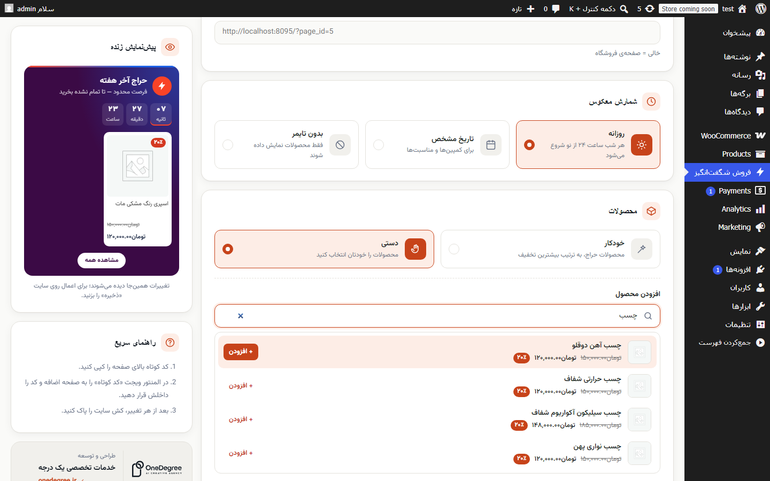
Task: Open the تنظیمات settings menu
Action: coord(727,324)
